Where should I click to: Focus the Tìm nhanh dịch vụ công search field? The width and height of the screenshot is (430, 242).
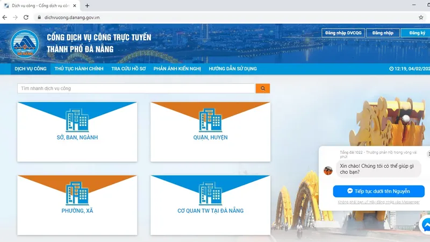click(x=137, y=88)
